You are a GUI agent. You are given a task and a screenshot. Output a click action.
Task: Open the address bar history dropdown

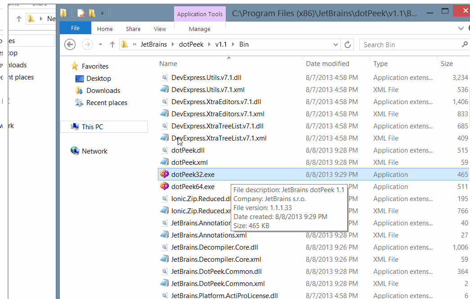tap(336, 44)
